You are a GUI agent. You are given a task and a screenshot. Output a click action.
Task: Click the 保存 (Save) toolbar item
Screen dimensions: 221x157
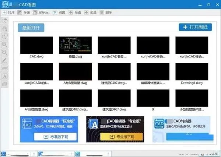(x=24, y=13)
